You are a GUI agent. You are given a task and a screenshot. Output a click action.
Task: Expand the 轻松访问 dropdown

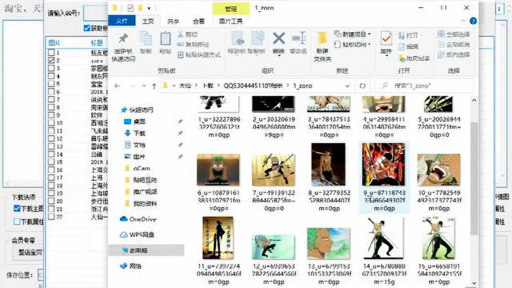[x=369, y=44]
